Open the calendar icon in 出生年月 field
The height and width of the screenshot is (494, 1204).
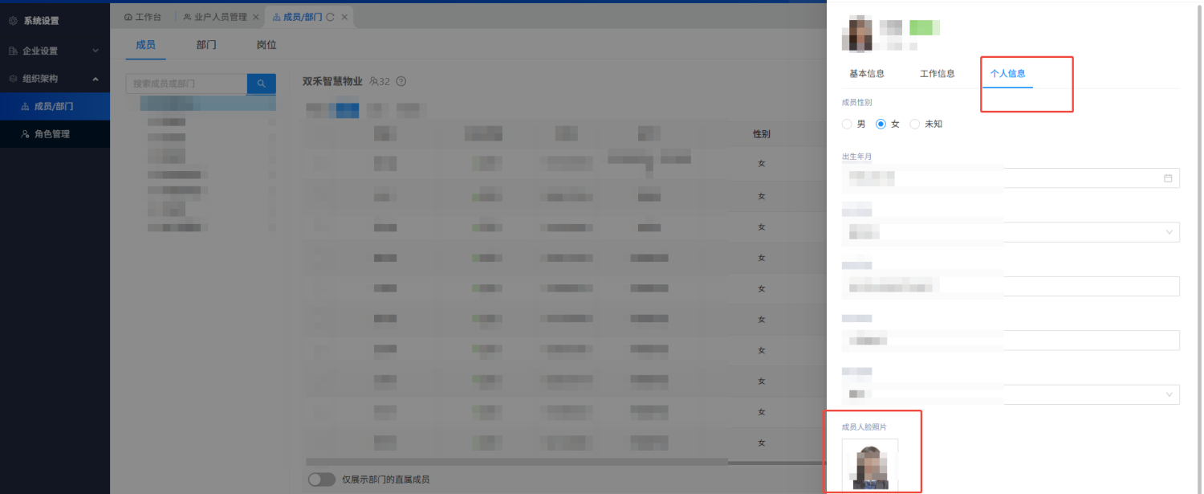[x=1168, y=178]
